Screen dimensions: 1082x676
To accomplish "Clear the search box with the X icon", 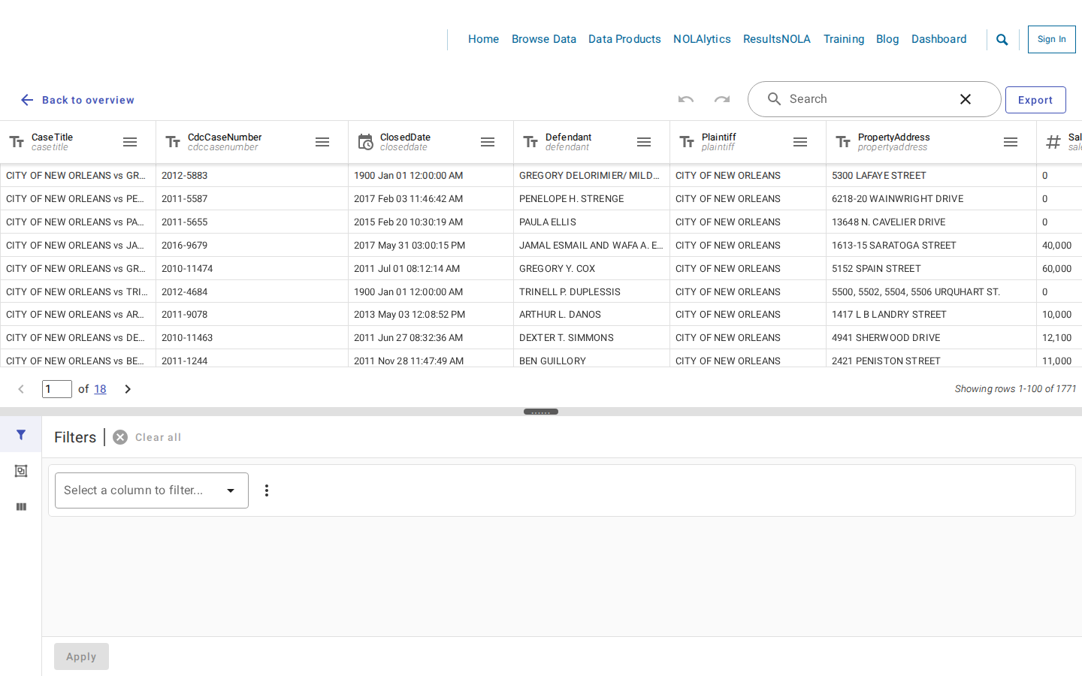I will 966,99.
